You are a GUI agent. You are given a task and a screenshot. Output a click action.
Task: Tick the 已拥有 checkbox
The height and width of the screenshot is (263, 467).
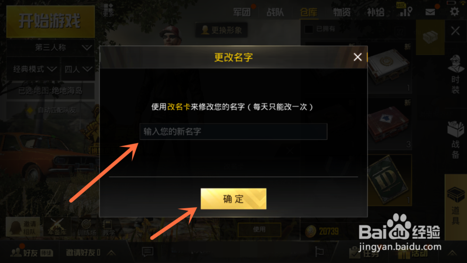(x=309, y=29)
